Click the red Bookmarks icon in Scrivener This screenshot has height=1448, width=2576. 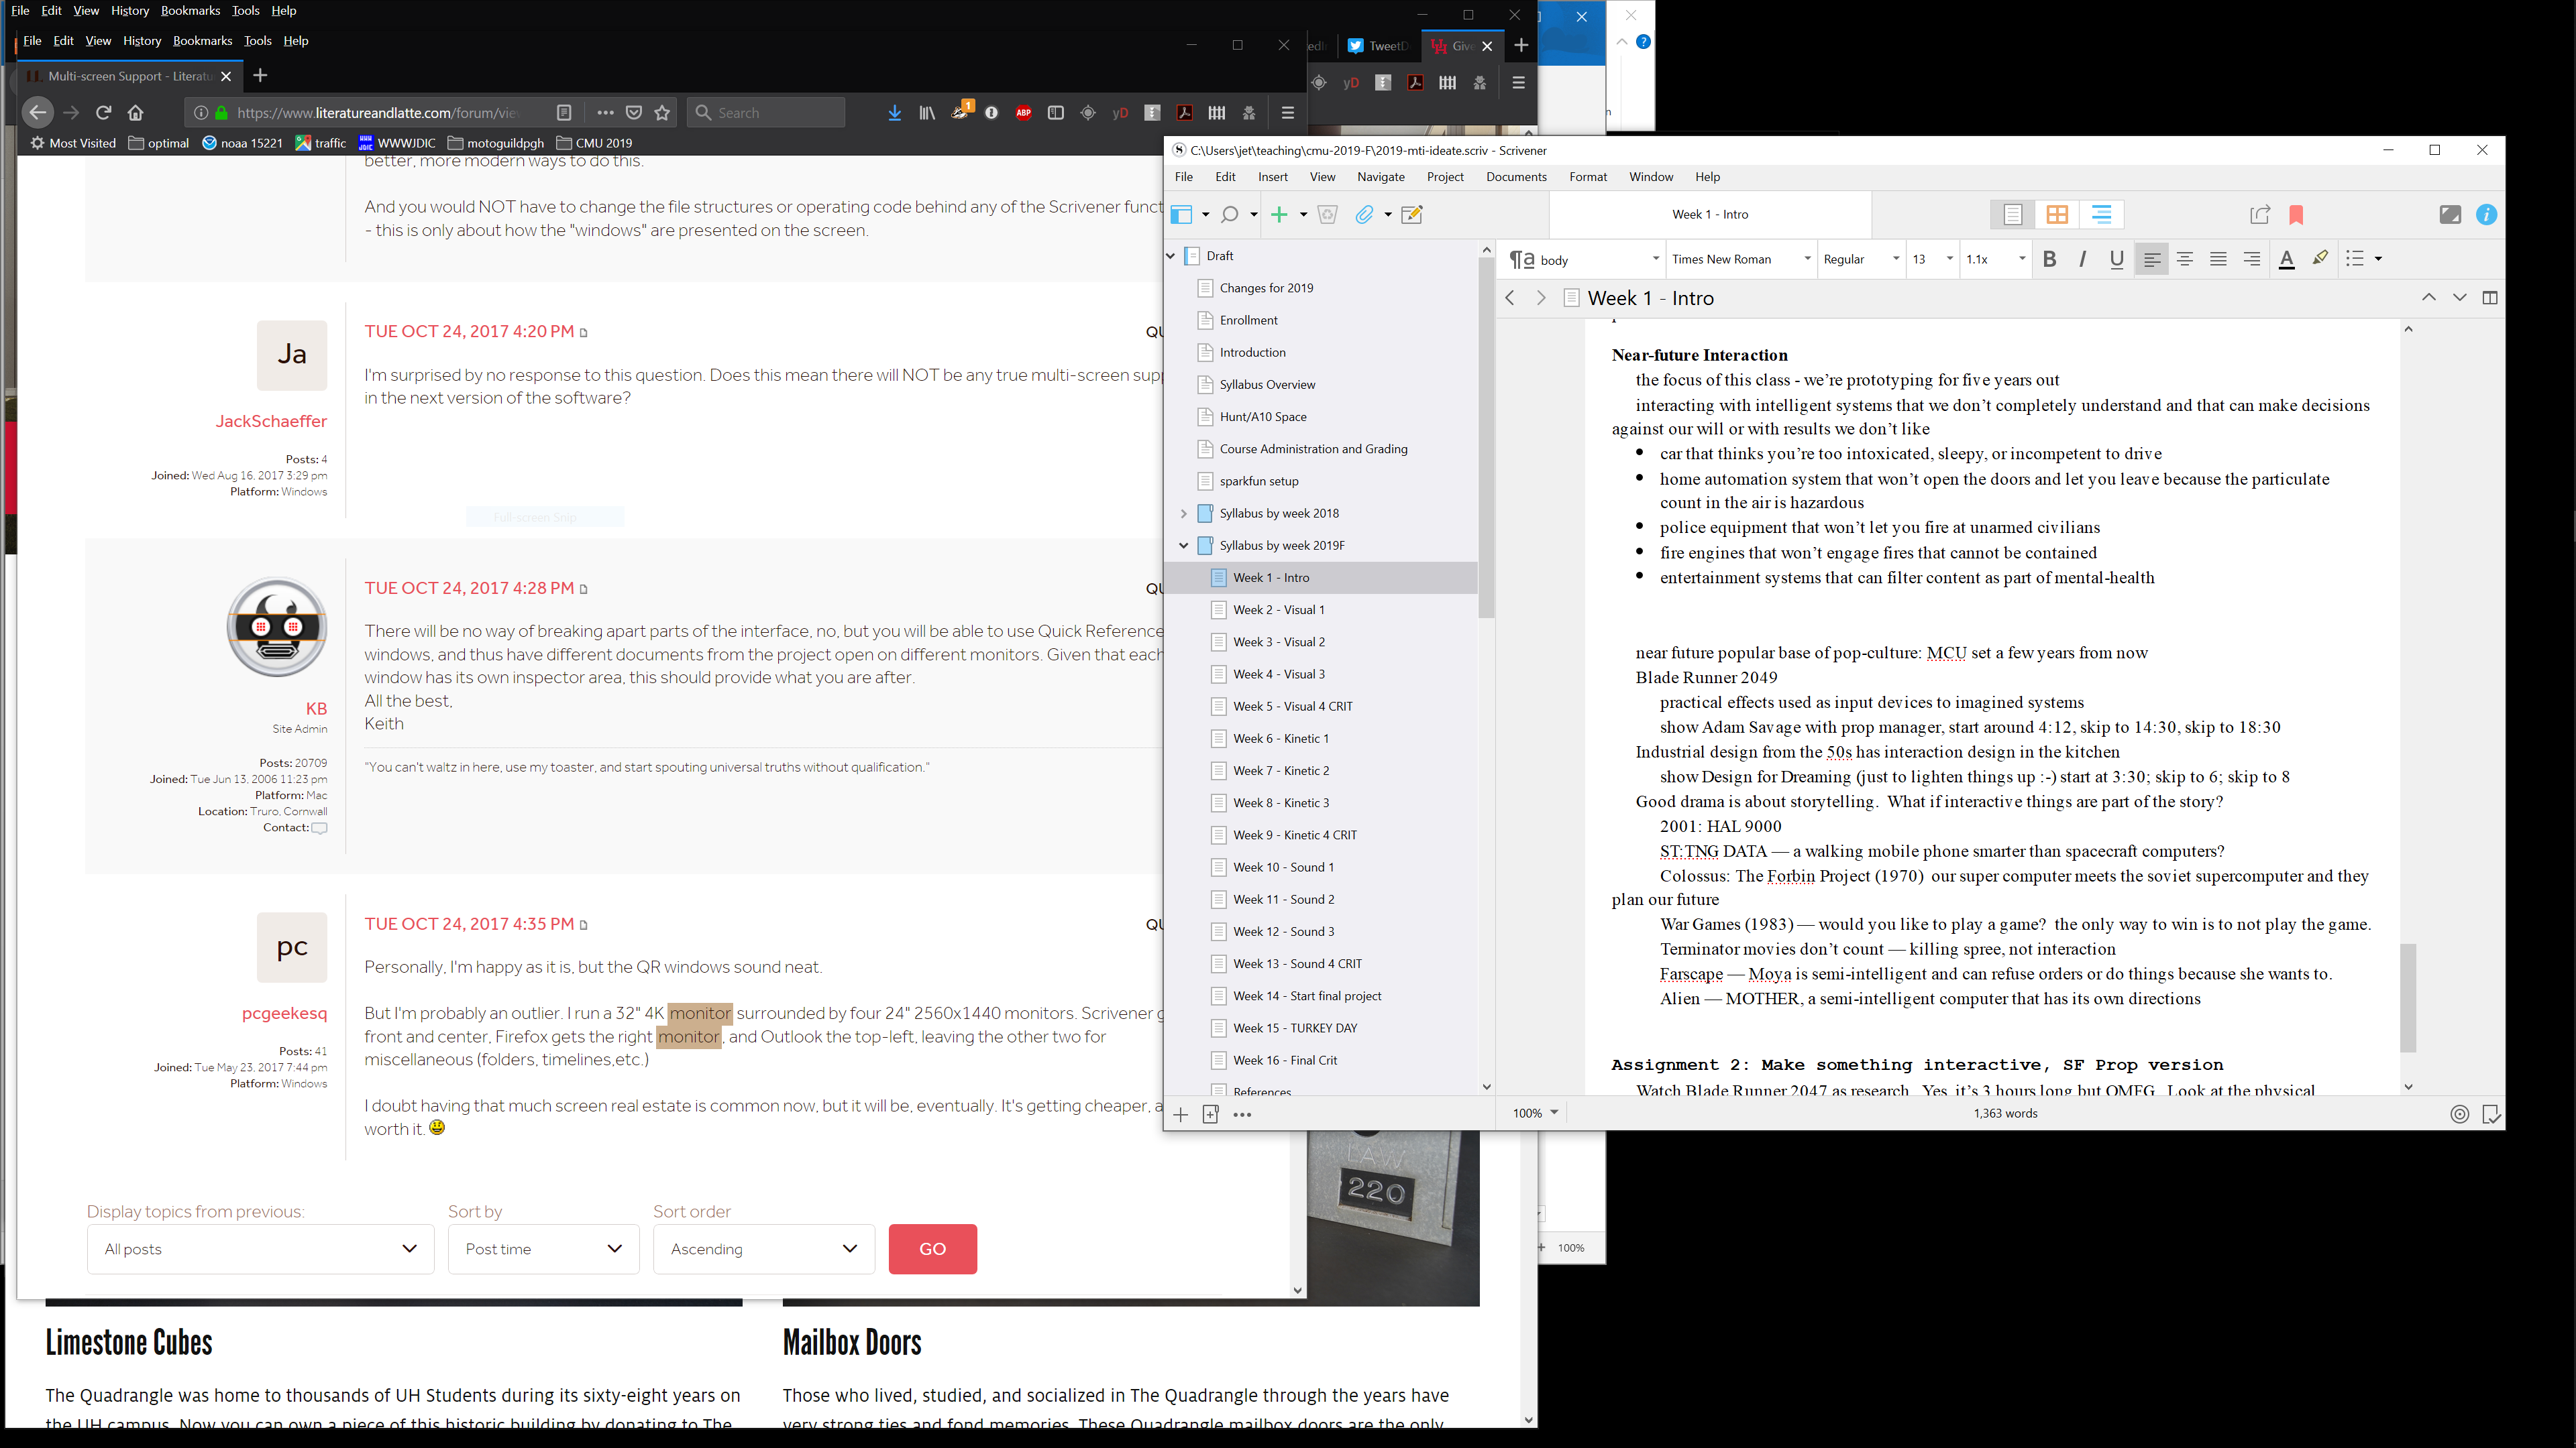[2296, 215]
